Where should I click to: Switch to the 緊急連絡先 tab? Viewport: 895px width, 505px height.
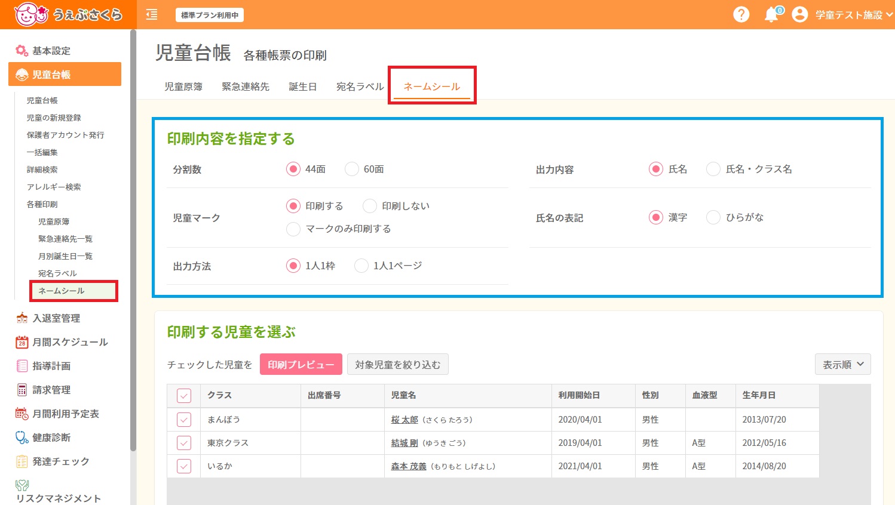(x=246, y=87)
